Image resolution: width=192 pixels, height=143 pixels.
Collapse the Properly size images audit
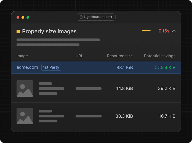click(x=174, y=31)
